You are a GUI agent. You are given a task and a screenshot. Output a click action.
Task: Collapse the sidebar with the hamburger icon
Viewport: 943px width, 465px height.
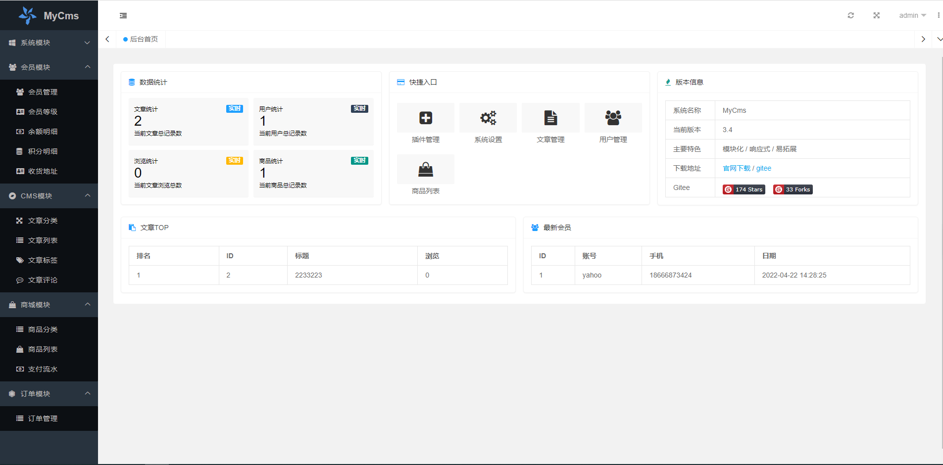pyautogui.click(x=123, y=15)
